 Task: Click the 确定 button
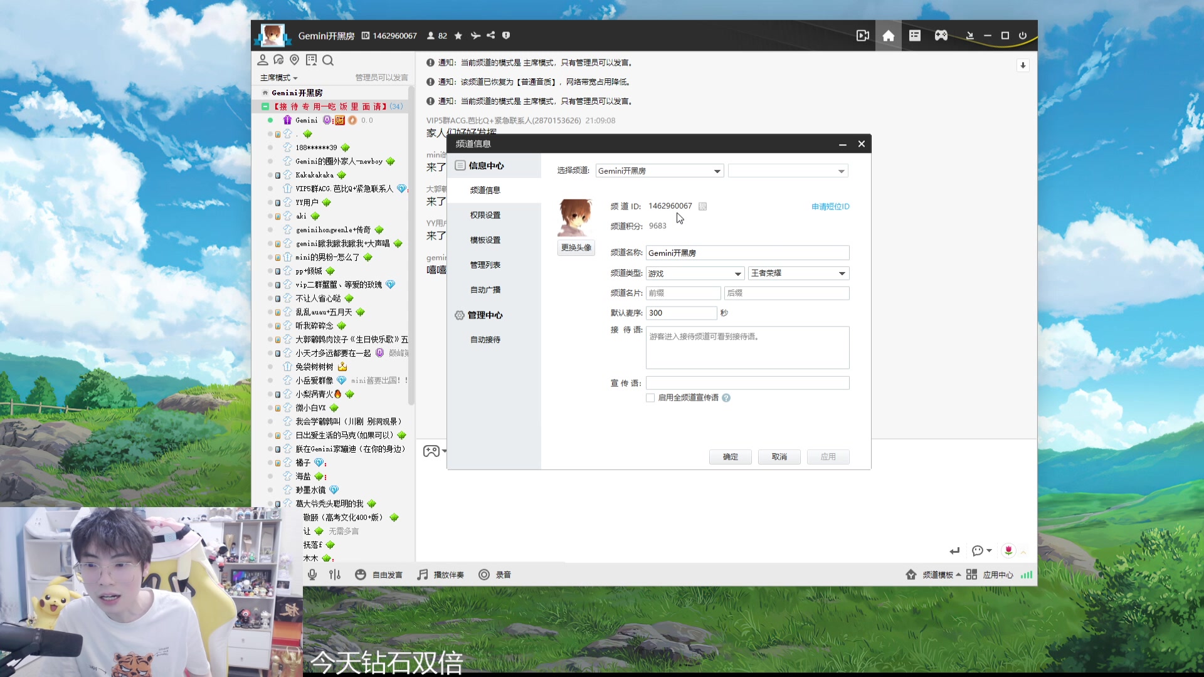(731, 457)
